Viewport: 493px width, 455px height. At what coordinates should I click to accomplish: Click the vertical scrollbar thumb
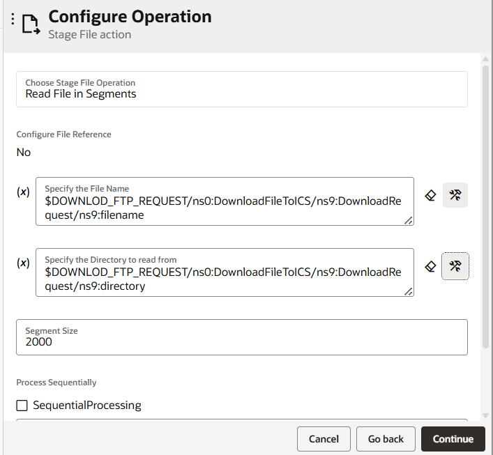click(485, 206)
